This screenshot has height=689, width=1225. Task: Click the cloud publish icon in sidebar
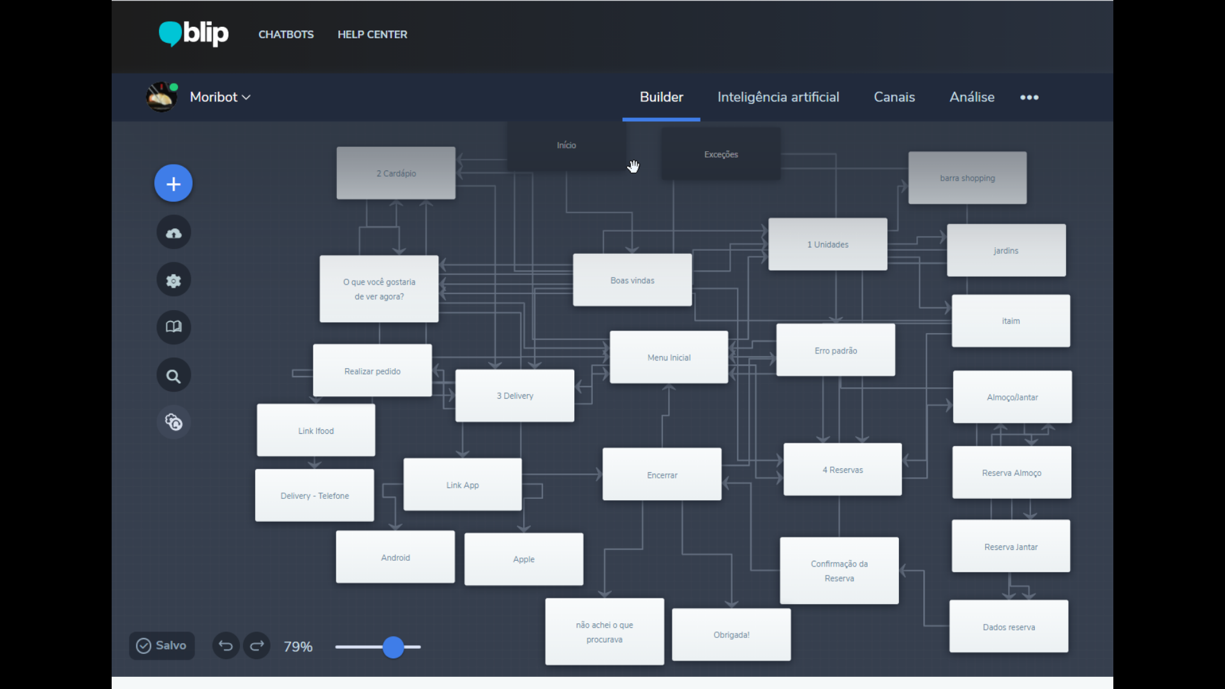pyautogui.click(x=174, y=233)
